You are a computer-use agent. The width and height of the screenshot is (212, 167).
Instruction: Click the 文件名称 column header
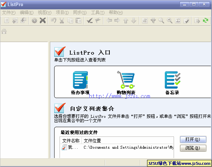(71, 141)
